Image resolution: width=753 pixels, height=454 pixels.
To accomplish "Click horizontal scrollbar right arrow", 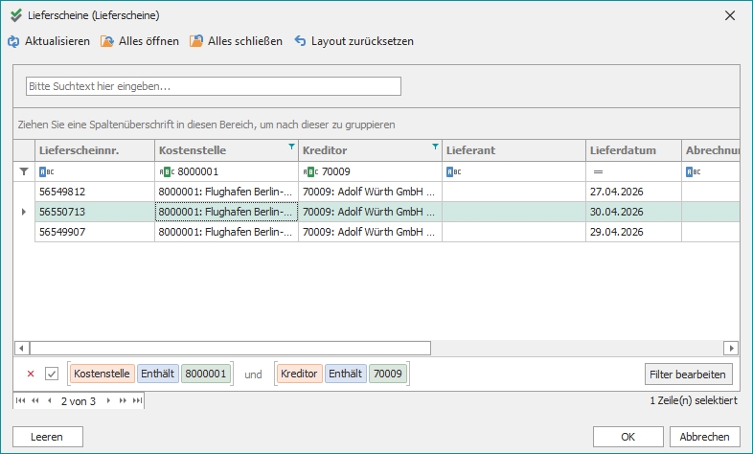I will [731, 348].
